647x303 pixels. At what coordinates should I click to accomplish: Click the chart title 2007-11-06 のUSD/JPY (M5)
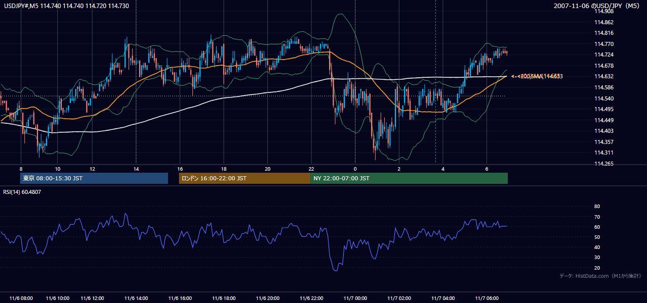tap(597, 6)
